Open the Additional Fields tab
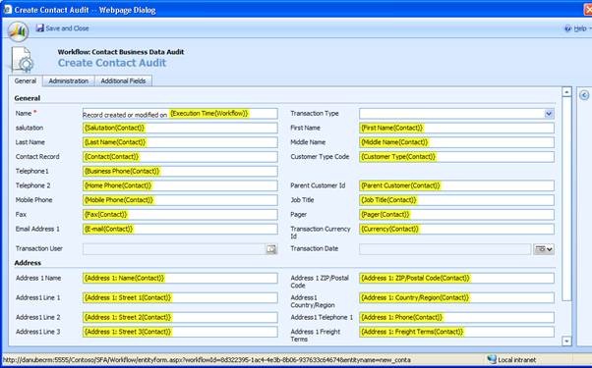 pos(123,81)
